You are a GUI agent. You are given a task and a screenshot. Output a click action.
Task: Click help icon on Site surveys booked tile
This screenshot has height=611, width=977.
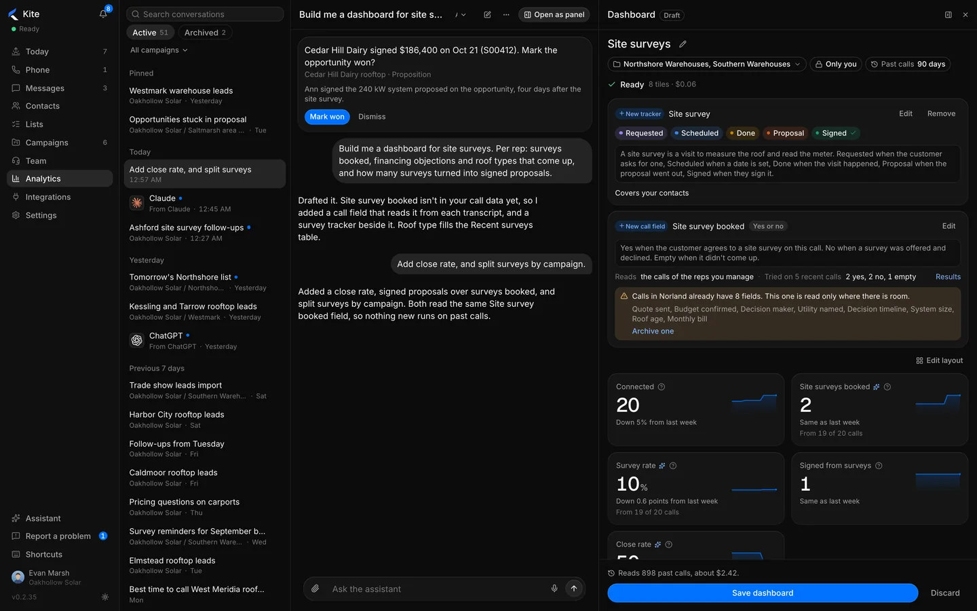(887, 387)
